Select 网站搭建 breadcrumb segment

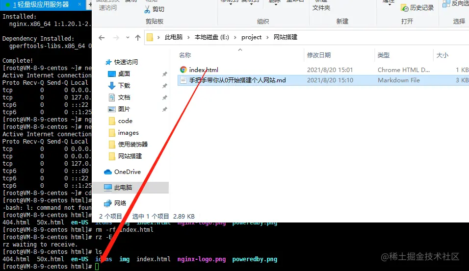[286, 37]
